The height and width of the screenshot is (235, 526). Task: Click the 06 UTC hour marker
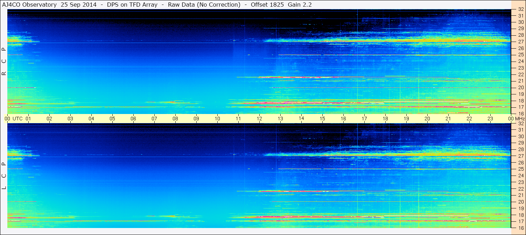(133, 119)
